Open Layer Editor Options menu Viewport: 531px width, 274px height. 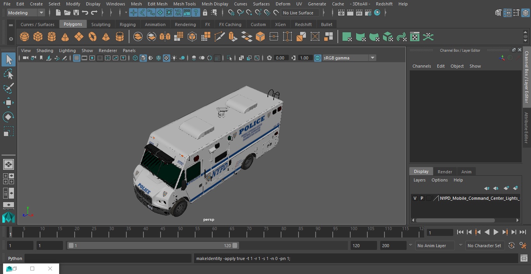click(440, 180)
